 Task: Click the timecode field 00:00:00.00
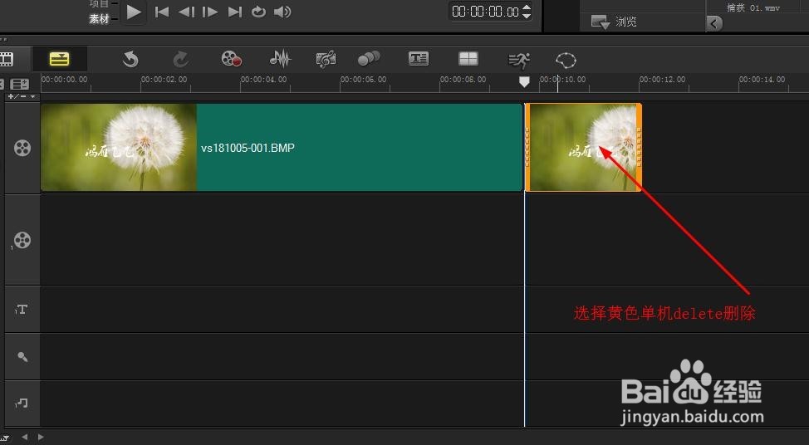(485, 12)
